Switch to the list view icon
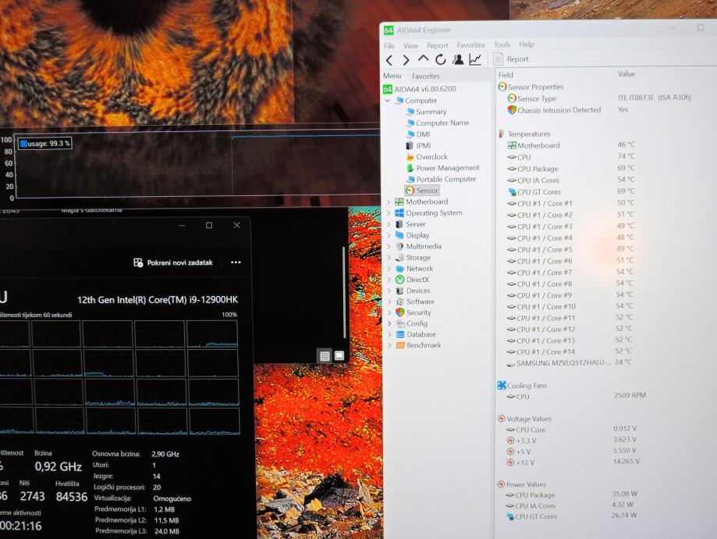This screenshot has height=539, width=717. (x=325, y=356)
